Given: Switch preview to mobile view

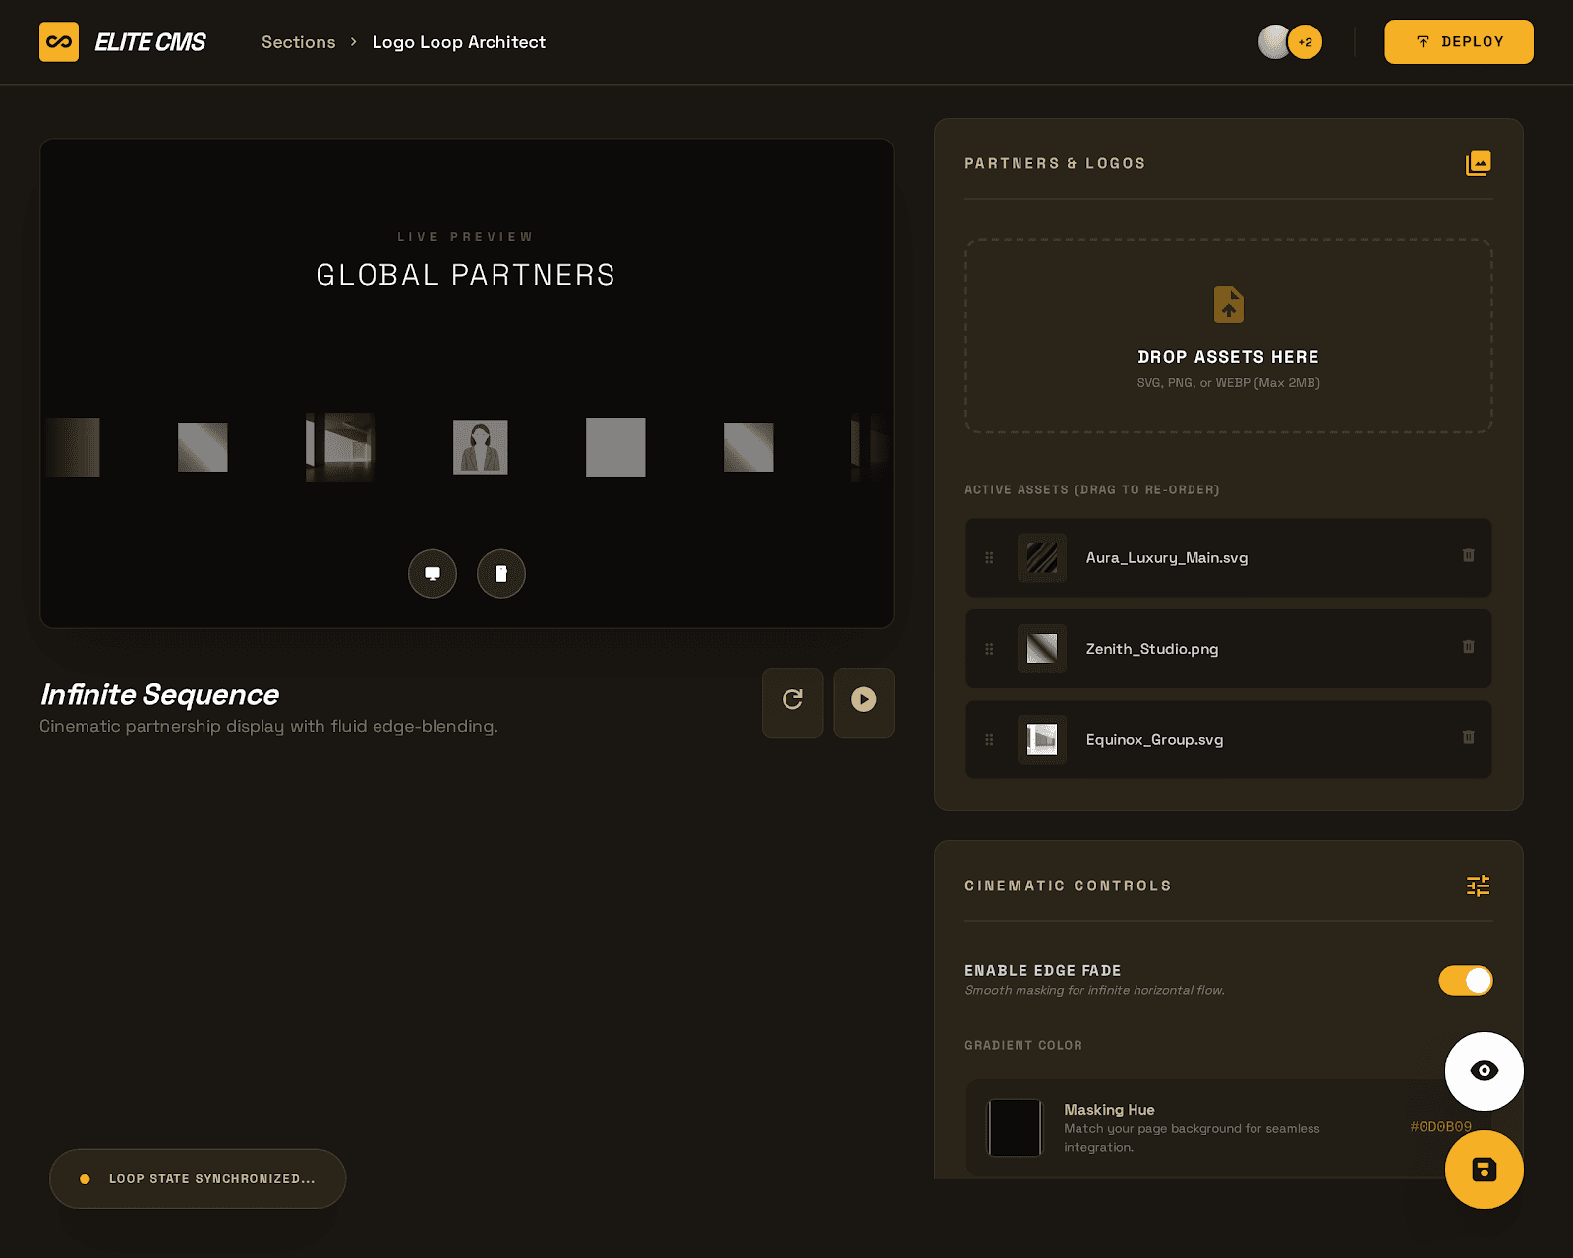Looking at the screenshot, I should point(501,574).
